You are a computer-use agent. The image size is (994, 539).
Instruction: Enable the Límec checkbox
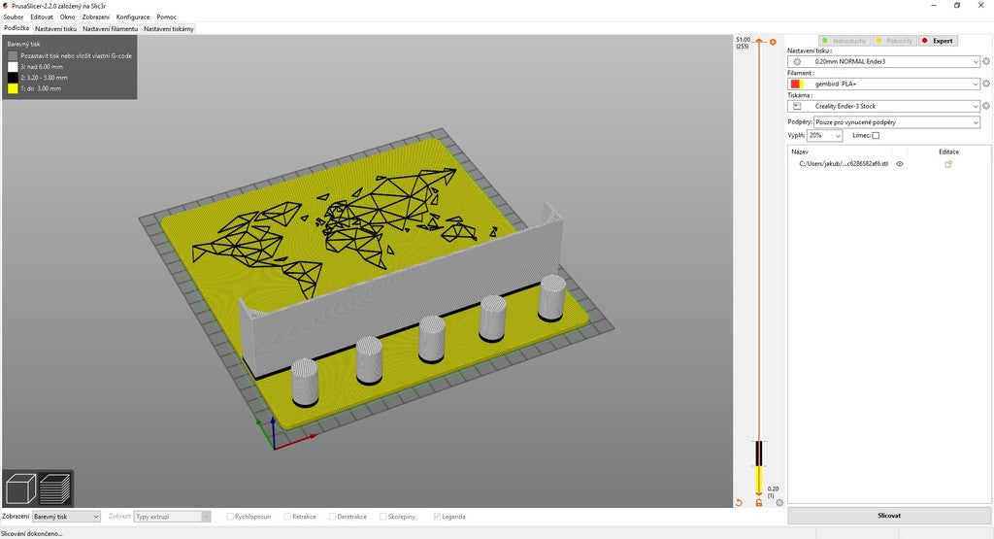click(876, 136)
